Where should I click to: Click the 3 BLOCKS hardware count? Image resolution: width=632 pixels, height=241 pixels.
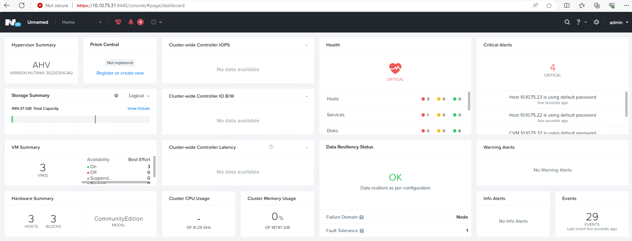pyautogui.click(x=53, y=221)
